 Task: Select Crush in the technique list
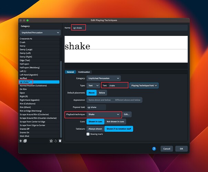pyautogui.click(x=39, y=42)
